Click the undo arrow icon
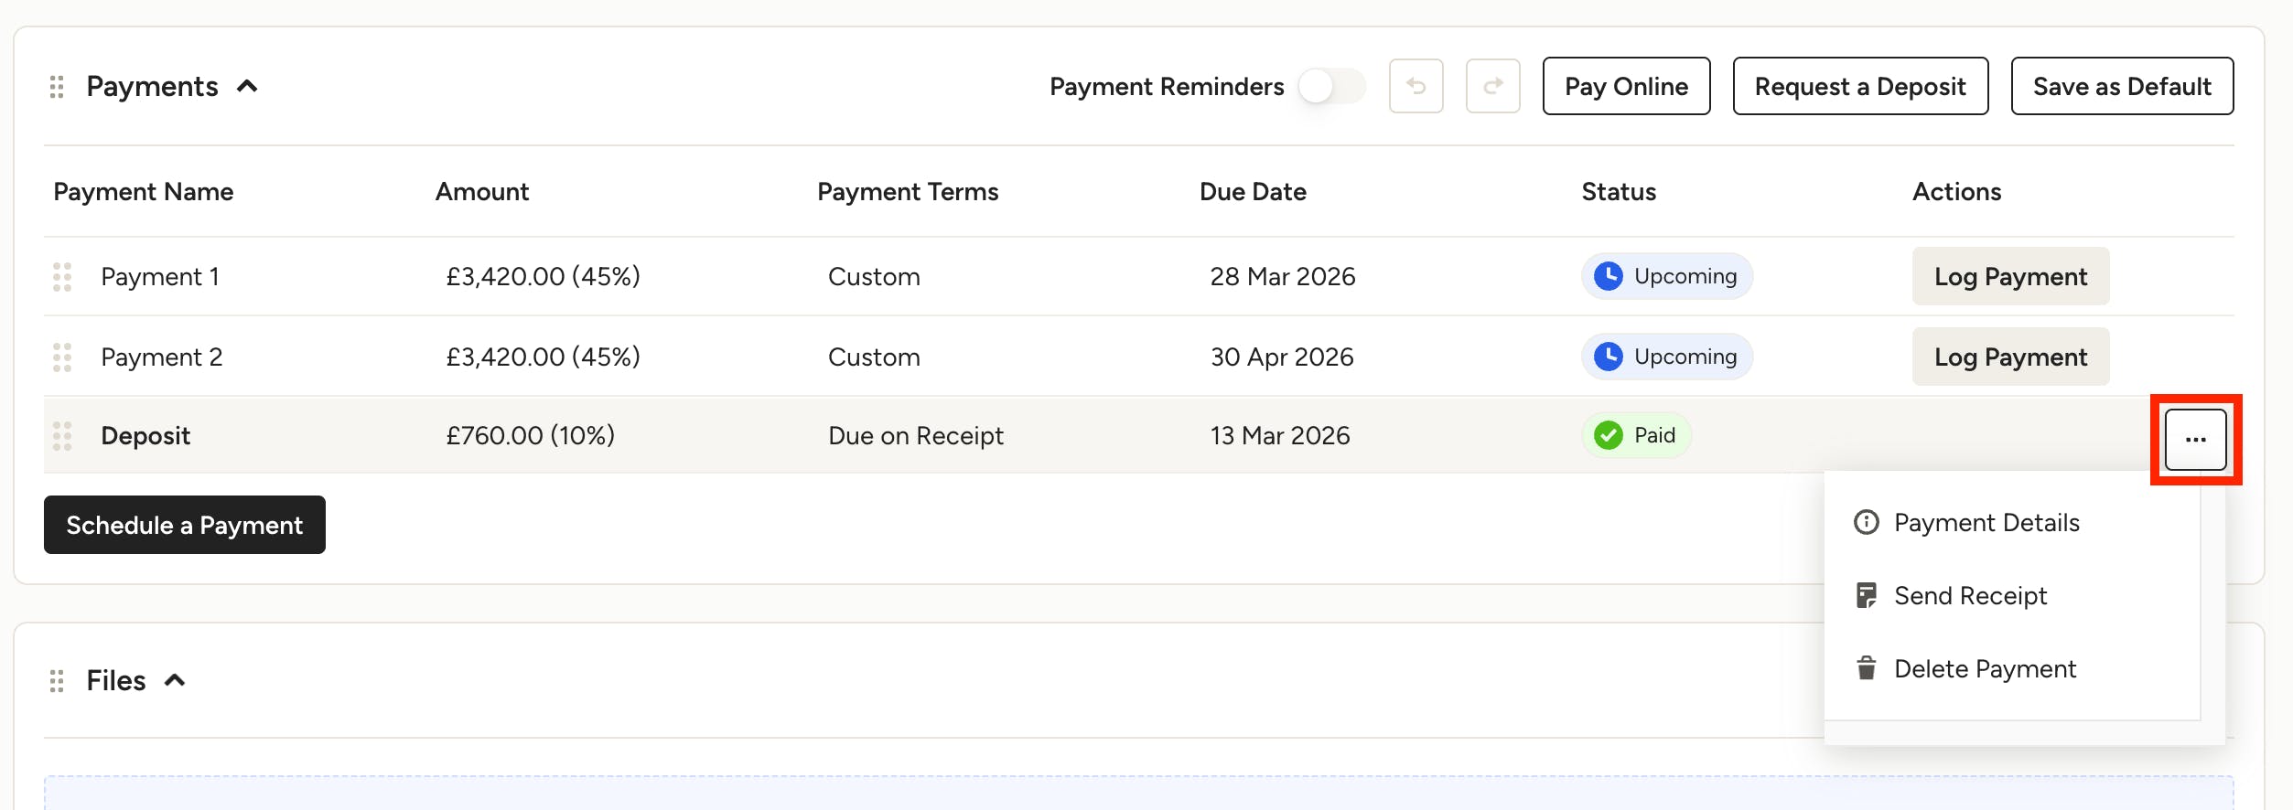 (x=1416, y=86)
